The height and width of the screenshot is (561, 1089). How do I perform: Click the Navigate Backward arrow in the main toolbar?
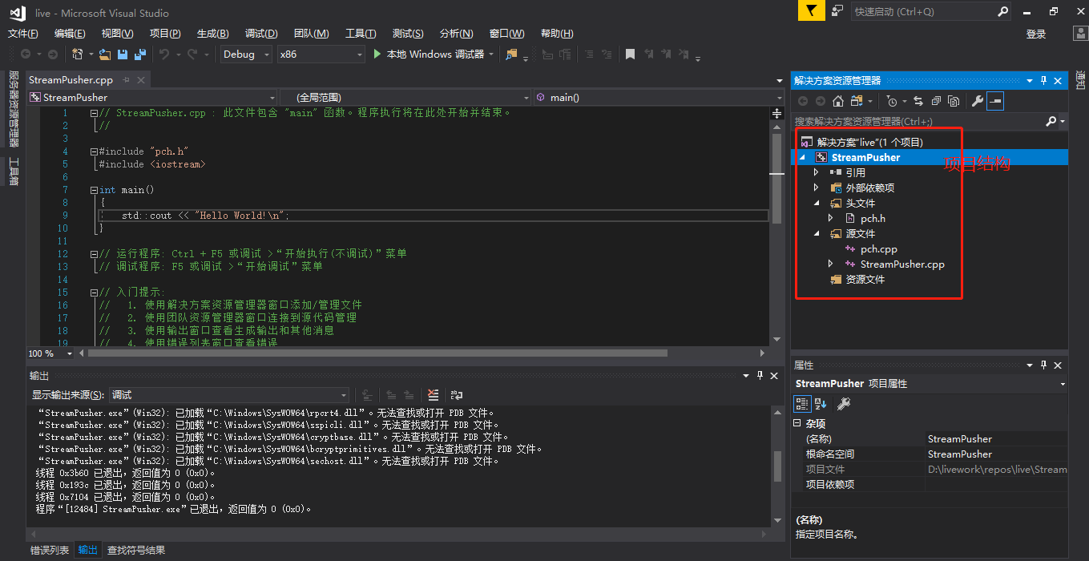click(26, 54)
